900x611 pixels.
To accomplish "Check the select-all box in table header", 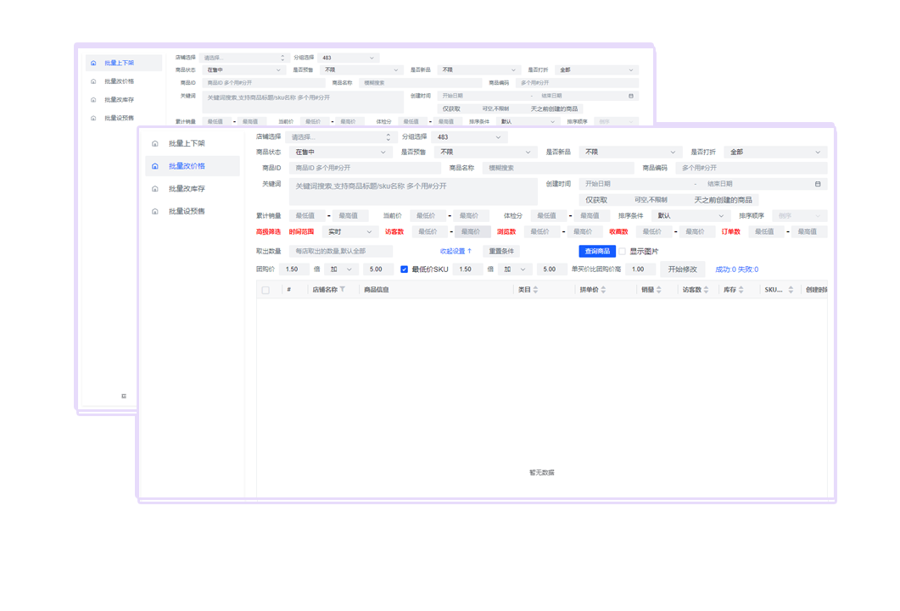I will [266, 290].
